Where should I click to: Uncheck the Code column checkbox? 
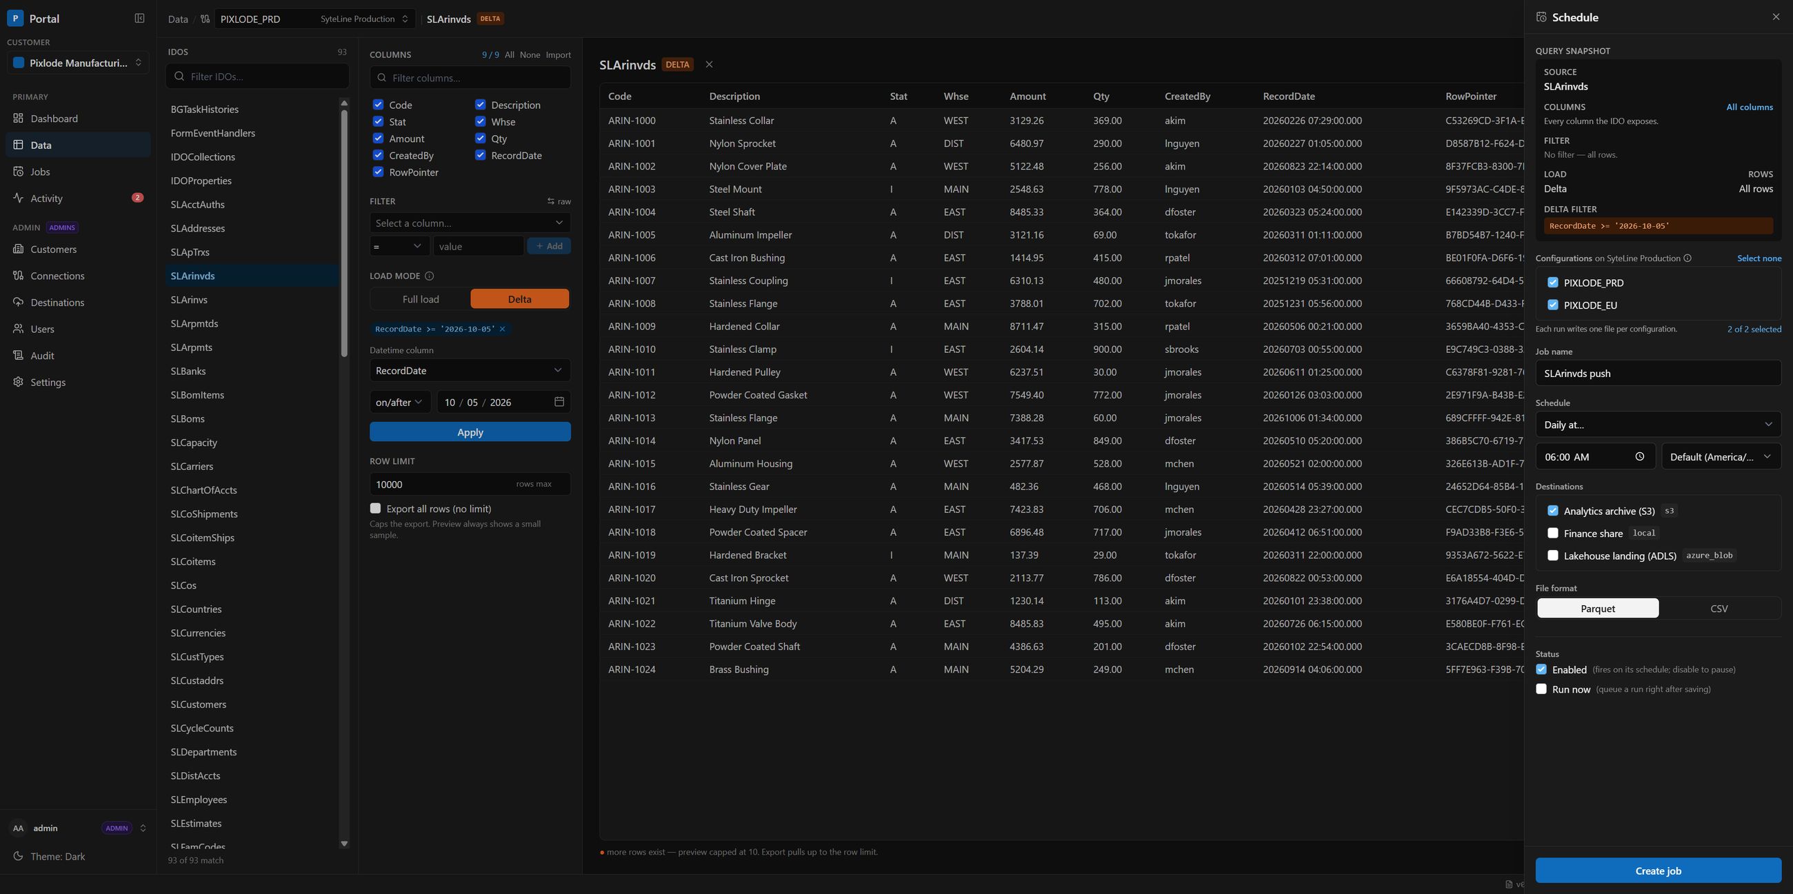click(x=378, y=104)
